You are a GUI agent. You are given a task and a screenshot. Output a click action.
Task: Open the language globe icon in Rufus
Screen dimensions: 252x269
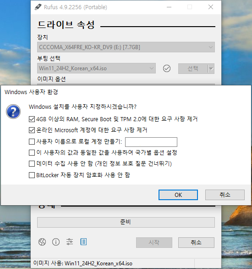tap(42, 242)
